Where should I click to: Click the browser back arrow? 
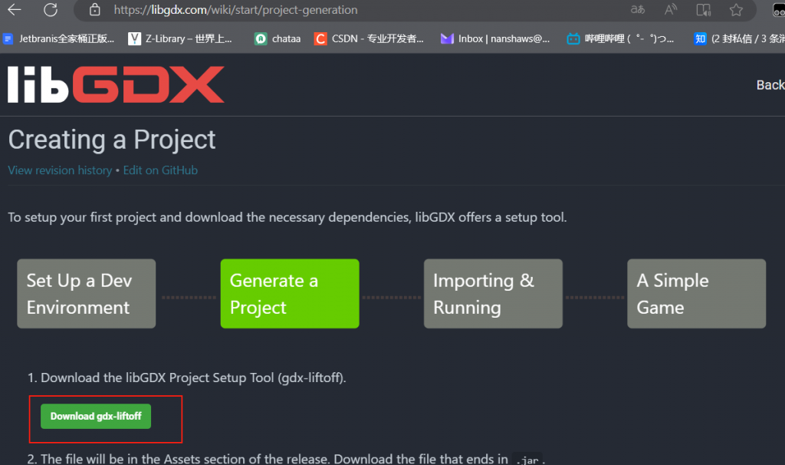tap(15, 10)
